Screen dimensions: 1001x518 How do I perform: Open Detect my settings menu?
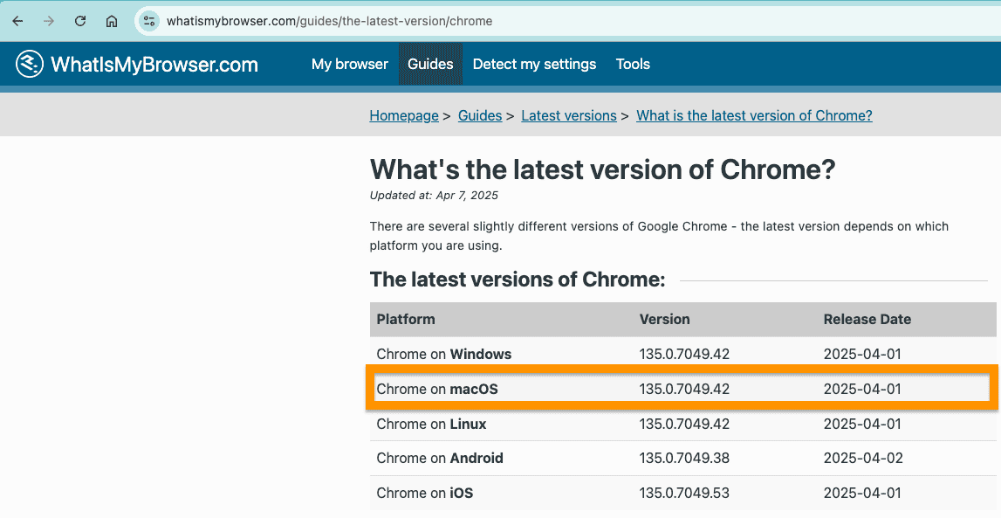click(x=534, y=64)
